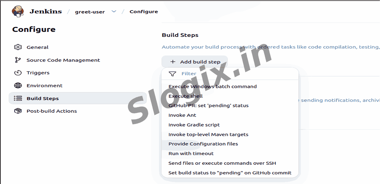This screenshot has width=380, height=184.
Task: Go to Jenkins home via title link
Action: point(46,12)
